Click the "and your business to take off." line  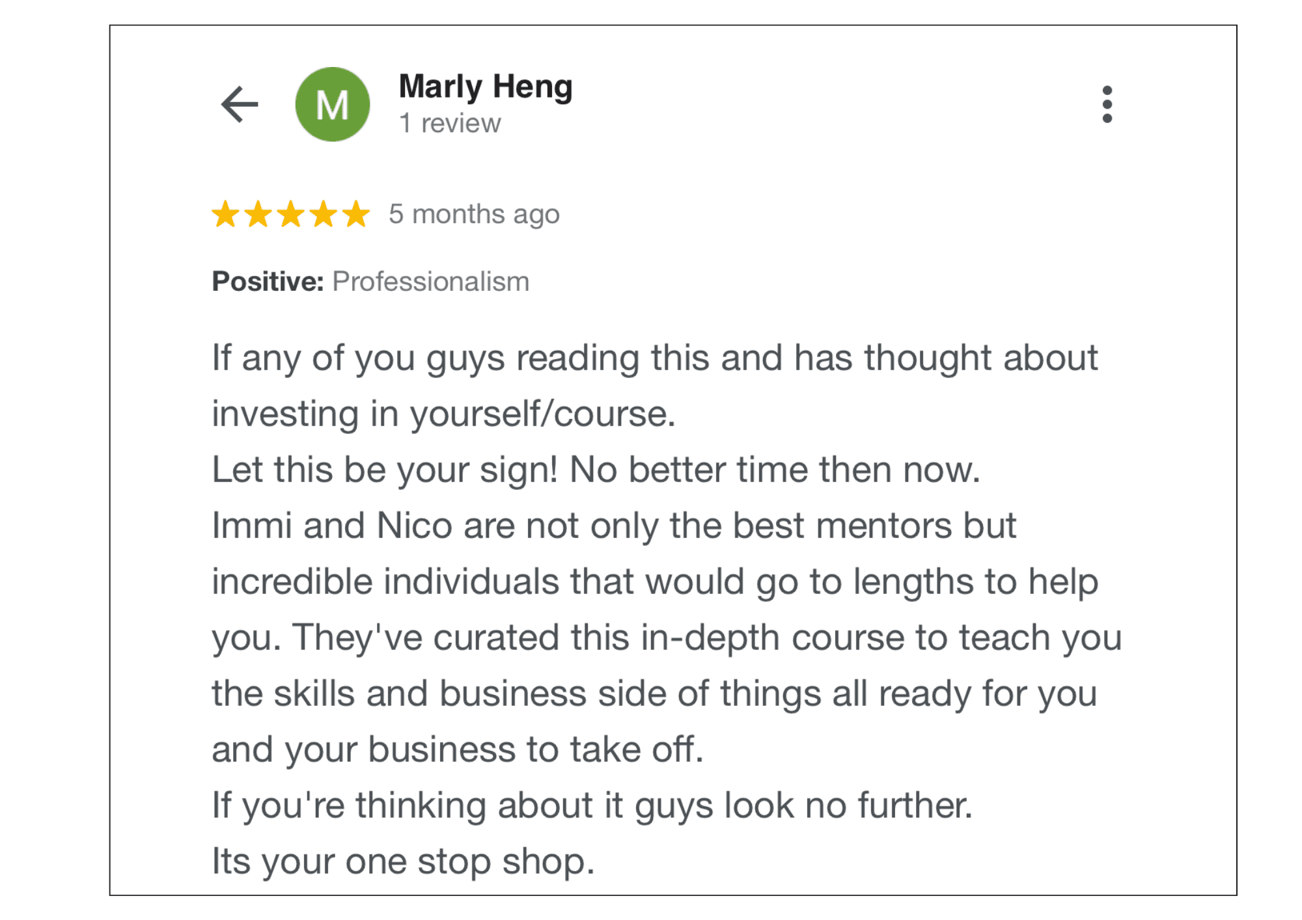click(458, 750)
